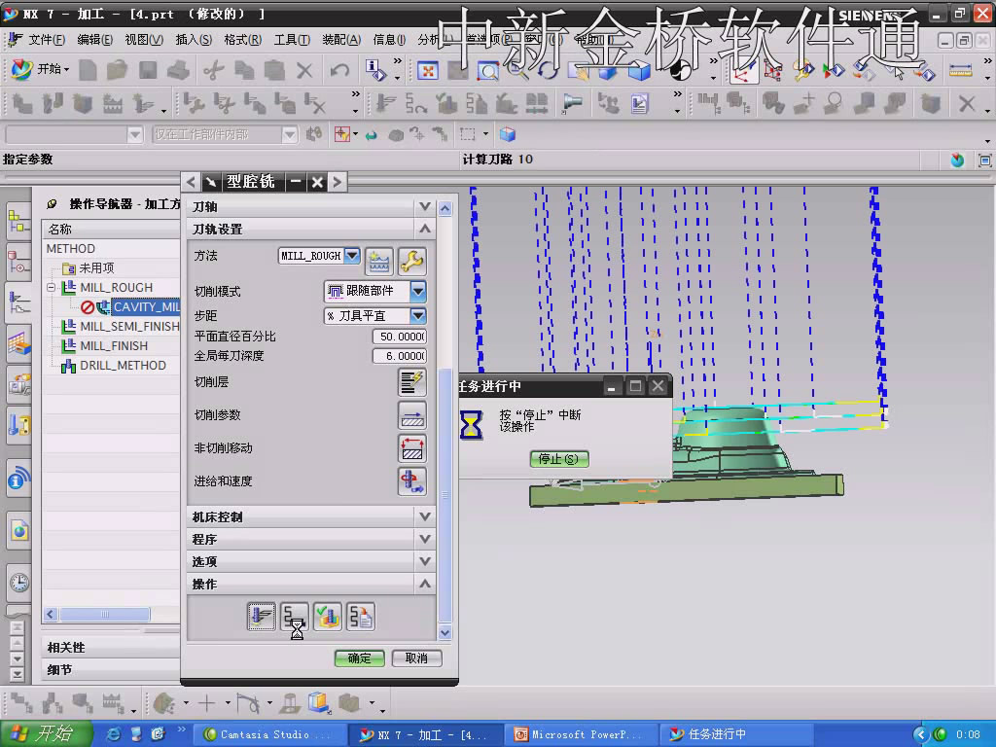Click the 确定 (OK) button
The image size is (996, 747).
click(360, 658)
